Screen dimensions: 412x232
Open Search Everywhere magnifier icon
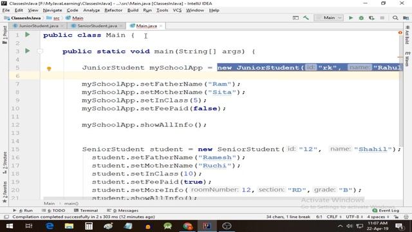(x=395, y=18)
